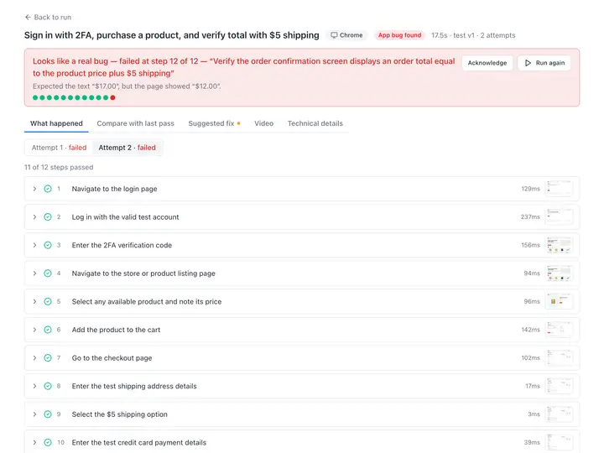Expand step 5 Select any available product
This screenshot has height=453, width=604.
34,301
